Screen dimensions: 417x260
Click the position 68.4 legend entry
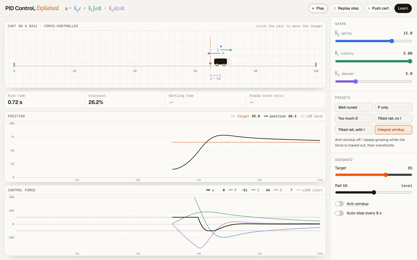click(x=280, y=116)
